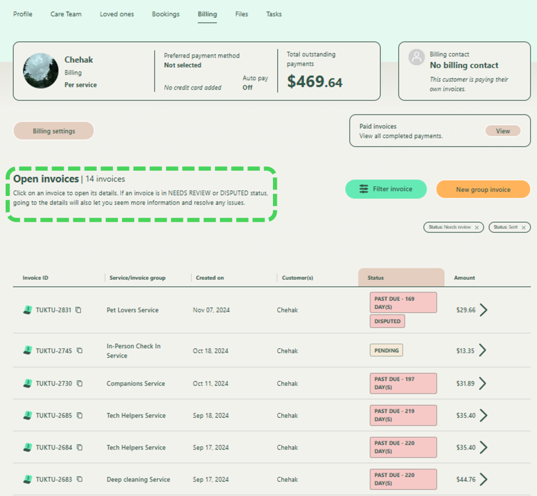This screenshot has width=537, height=496.
Task: Create a New group invoice
Action: (x=483, y=189)
